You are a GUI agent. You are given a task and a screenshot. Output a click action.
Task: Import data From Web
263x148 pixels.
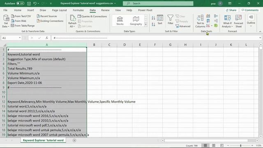coord(18,21)
